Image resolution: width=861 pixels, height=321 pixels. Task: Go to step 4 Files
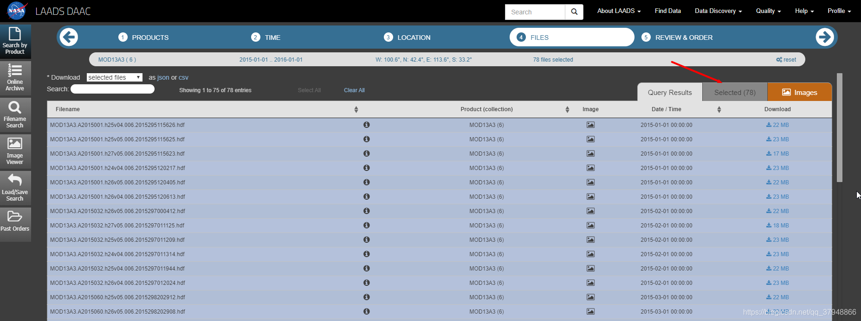(572, 37)
